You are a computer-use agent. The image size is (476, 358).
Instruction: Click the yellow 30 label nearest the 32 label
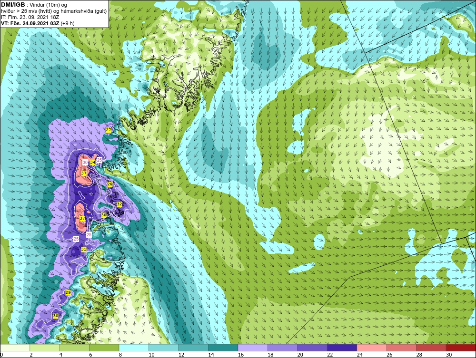coord(103,215)
